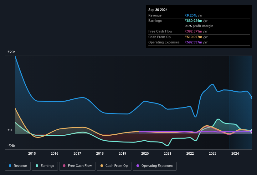The height and width of the screenshot is (175, 257).
Task: Select the 2015 label on x-axis
Action: click(x=32, y=153)
